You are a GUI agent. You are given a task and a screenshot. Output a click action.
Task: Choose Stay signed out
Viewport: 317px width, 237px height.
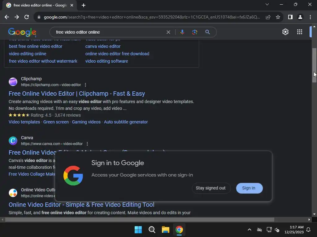point(211,188)
